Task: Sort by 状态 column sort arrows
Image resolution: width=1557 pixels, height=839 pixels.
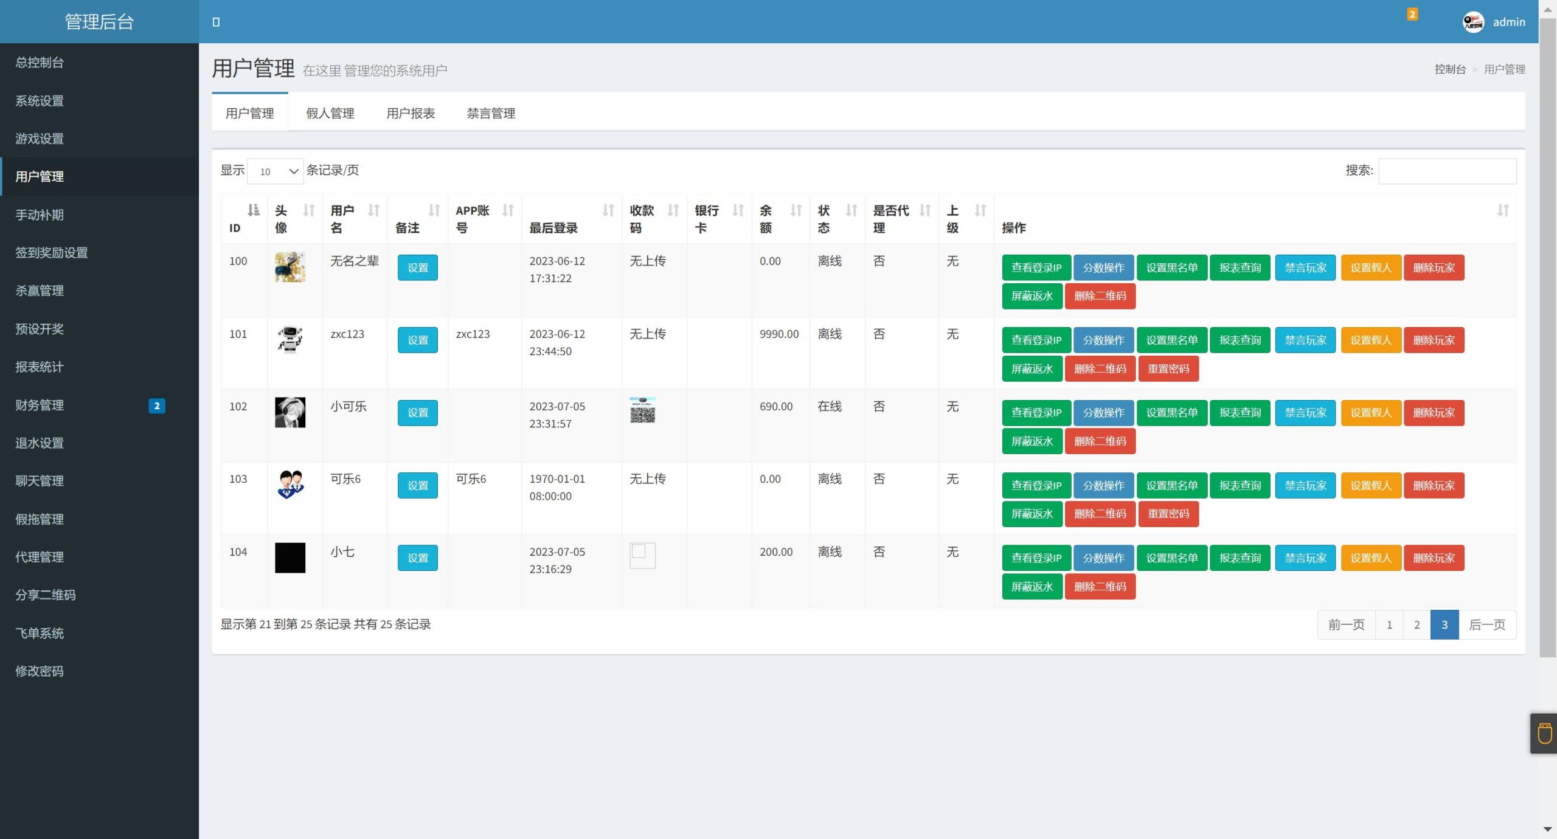Action: click(x=851, y=210)
